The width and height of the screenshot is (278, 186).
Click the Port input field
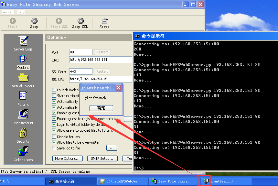[x=81, y=52]
